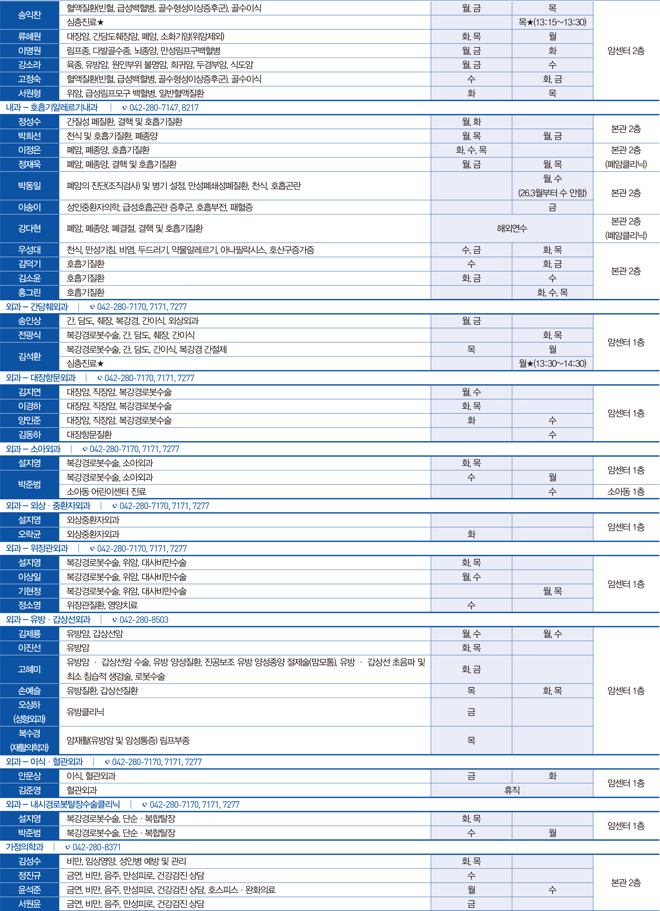Click phone icon beside 유방·갑상선외과 number

coord(115,620)
